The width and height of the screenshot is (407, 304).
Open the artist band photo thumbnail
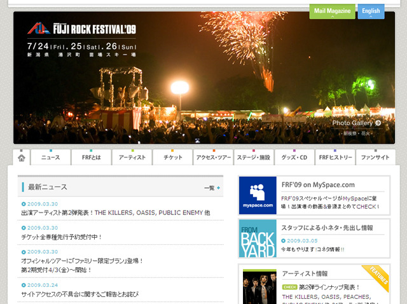[x=259, y=287]
